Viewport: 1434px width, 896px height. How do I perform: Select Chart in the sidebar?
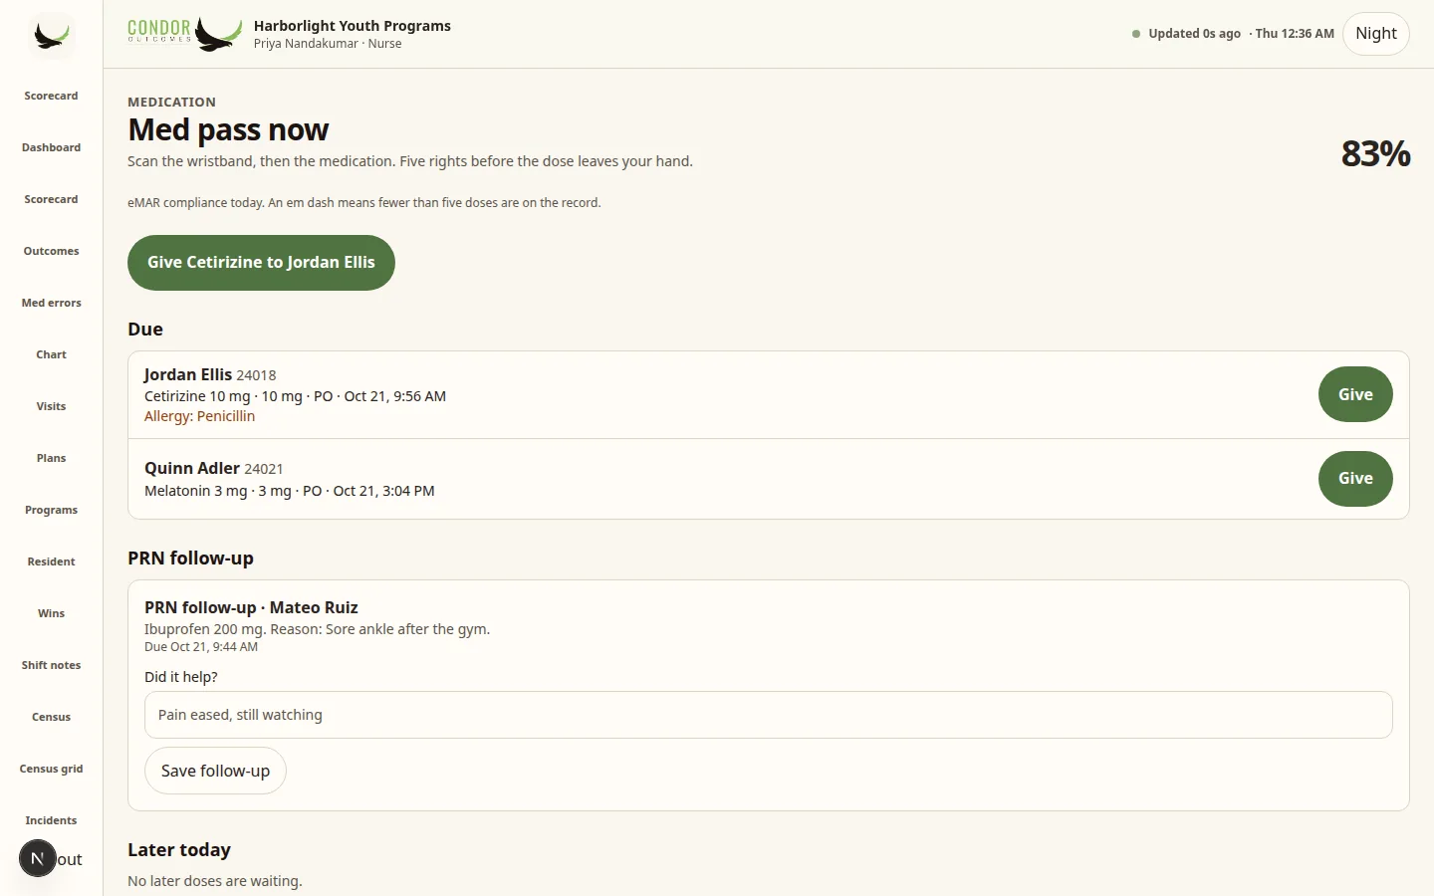tap(51, 354)
